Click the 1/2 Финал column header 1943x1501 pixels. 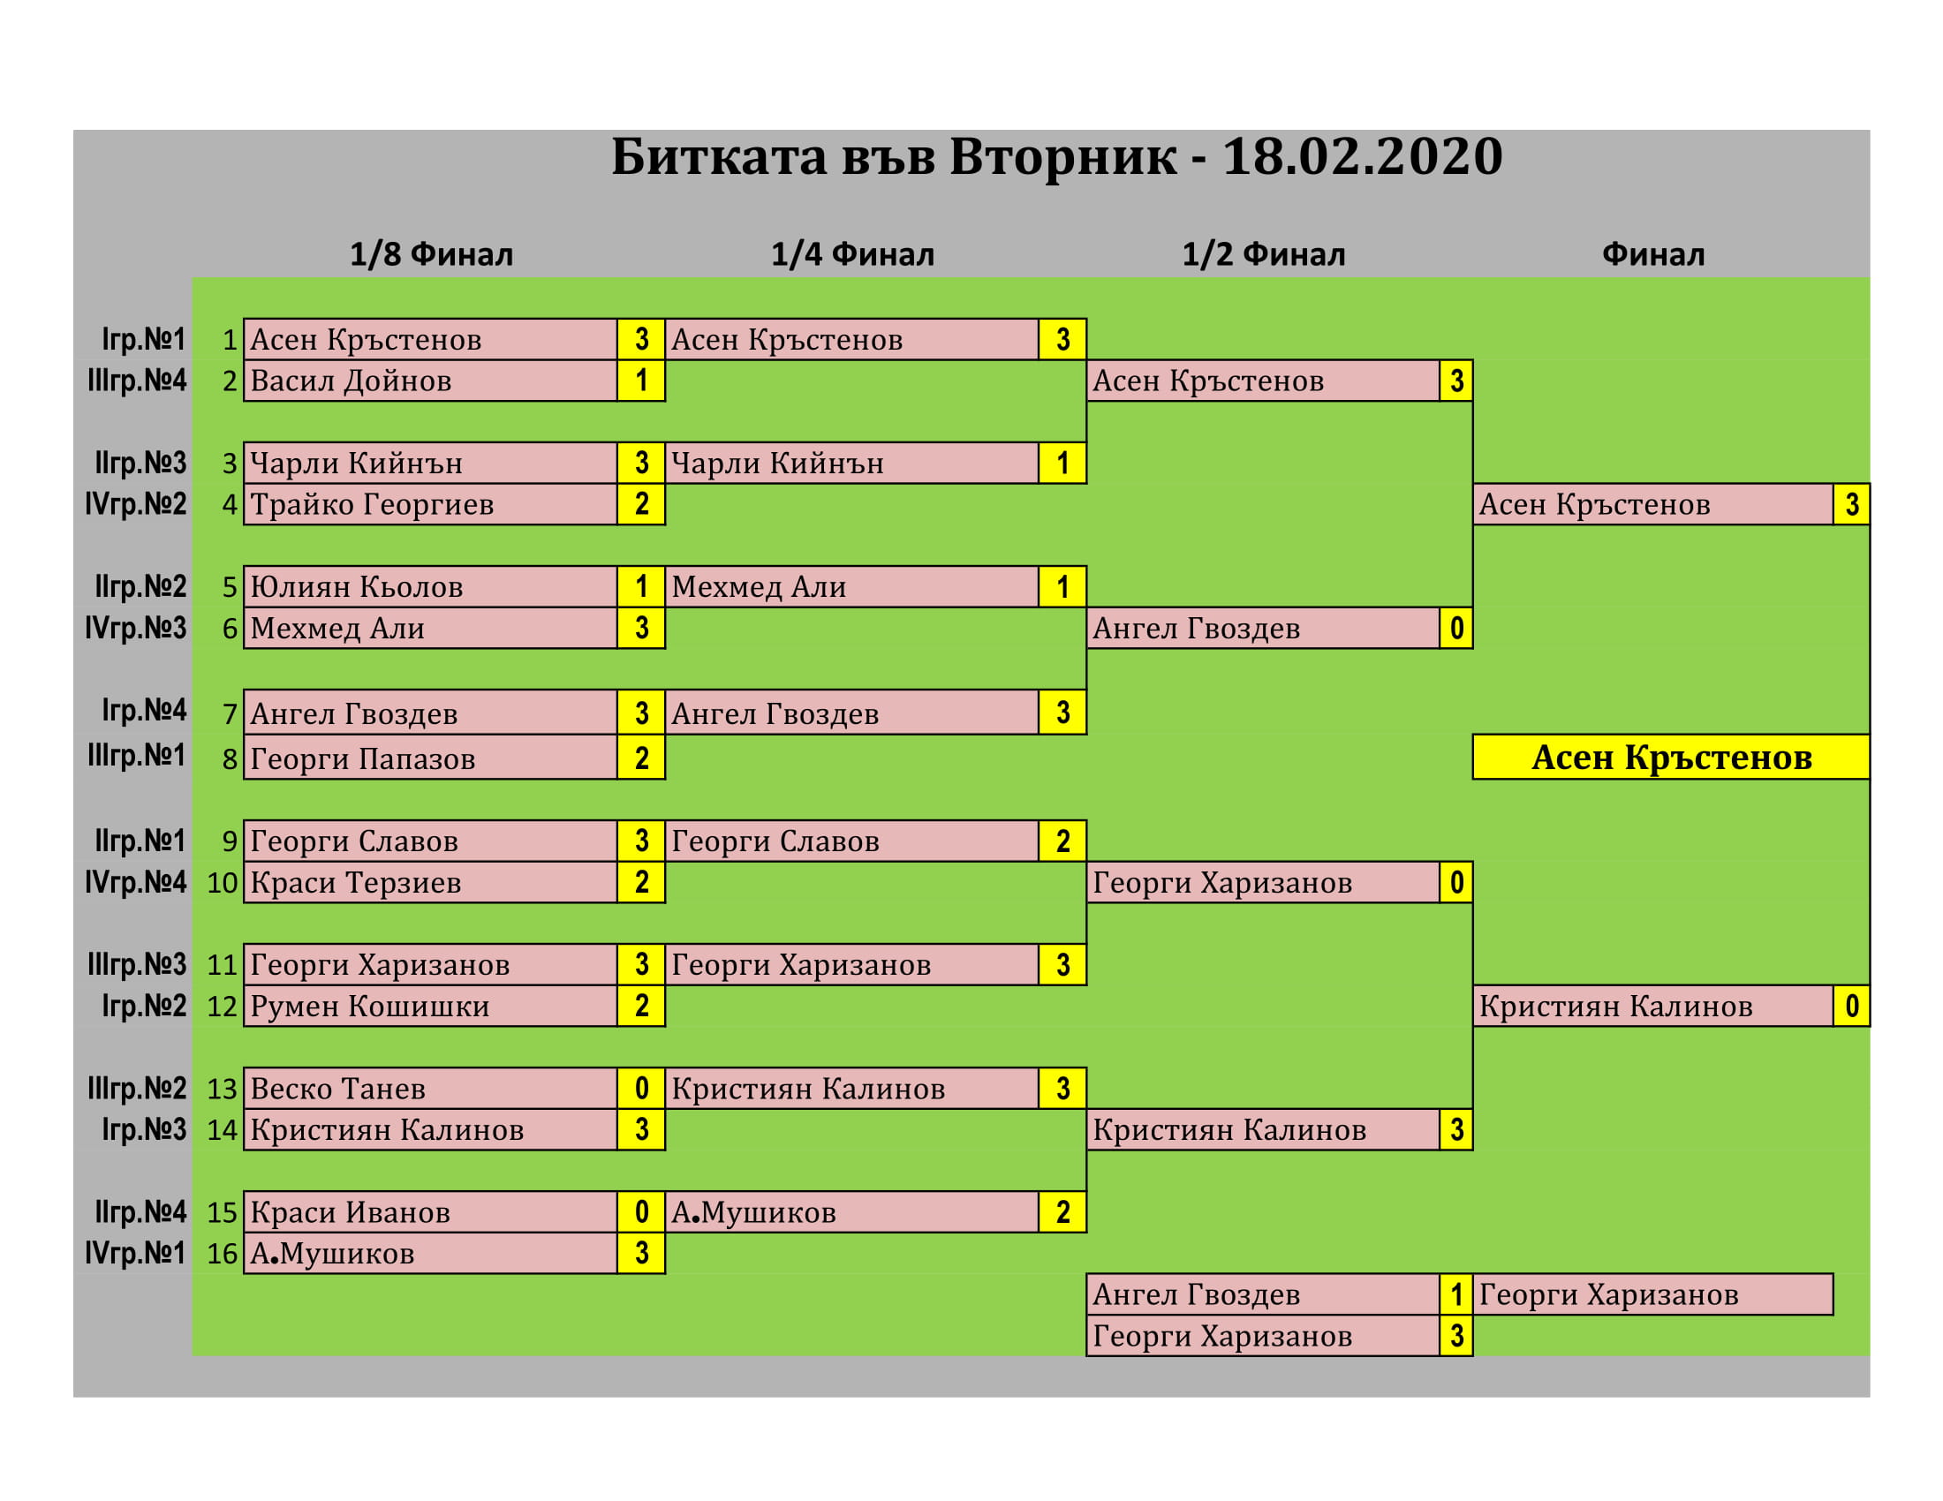click(1262, 254)
